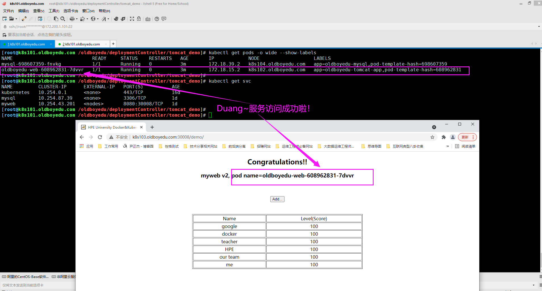Reload the Chrome page
The height and width of the screenshot is (291, 542).
tap(100, 137)
